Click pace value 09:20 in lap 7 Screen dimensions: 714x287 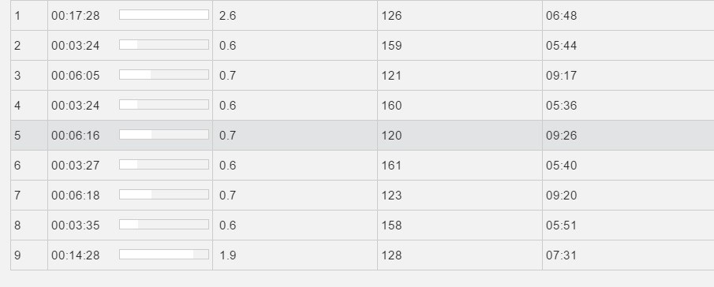click(562, 196)
